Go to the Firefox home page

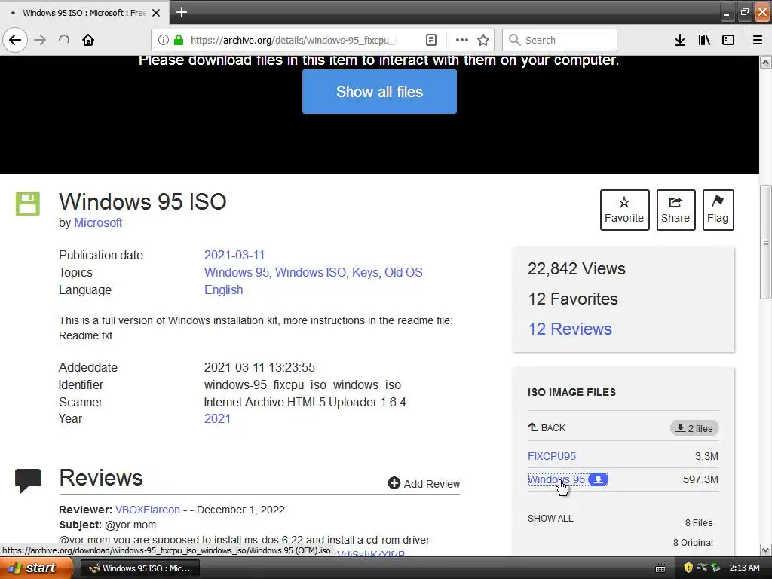pyautogui.click(x=88, y=40)
